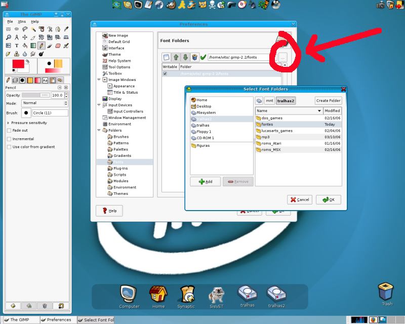The width and height of the screenshot is (405, 324).
Task: Select the 'fontes' folder in file list
Action: [298, 125]
